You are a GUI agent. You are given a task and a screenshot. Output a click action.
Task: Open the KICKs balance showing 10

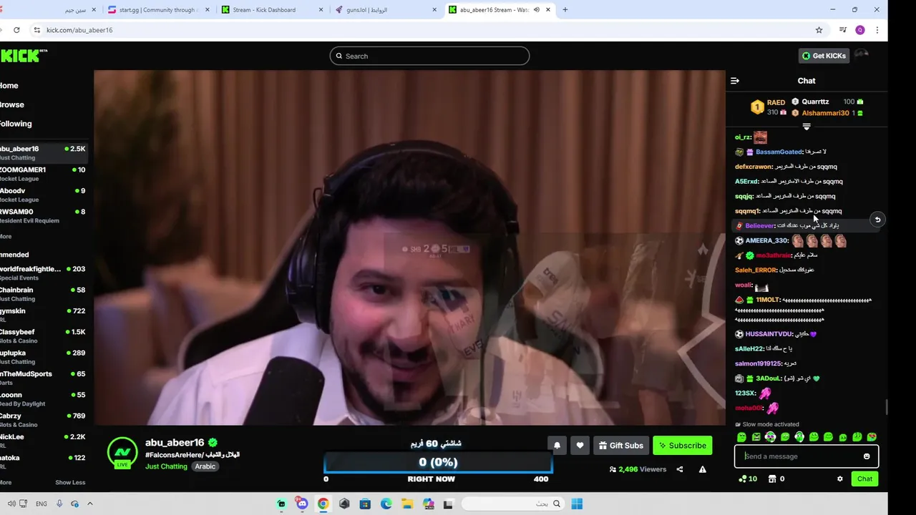pos(748,479)
